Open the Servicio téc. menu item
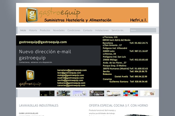 [x=118, y=30]
